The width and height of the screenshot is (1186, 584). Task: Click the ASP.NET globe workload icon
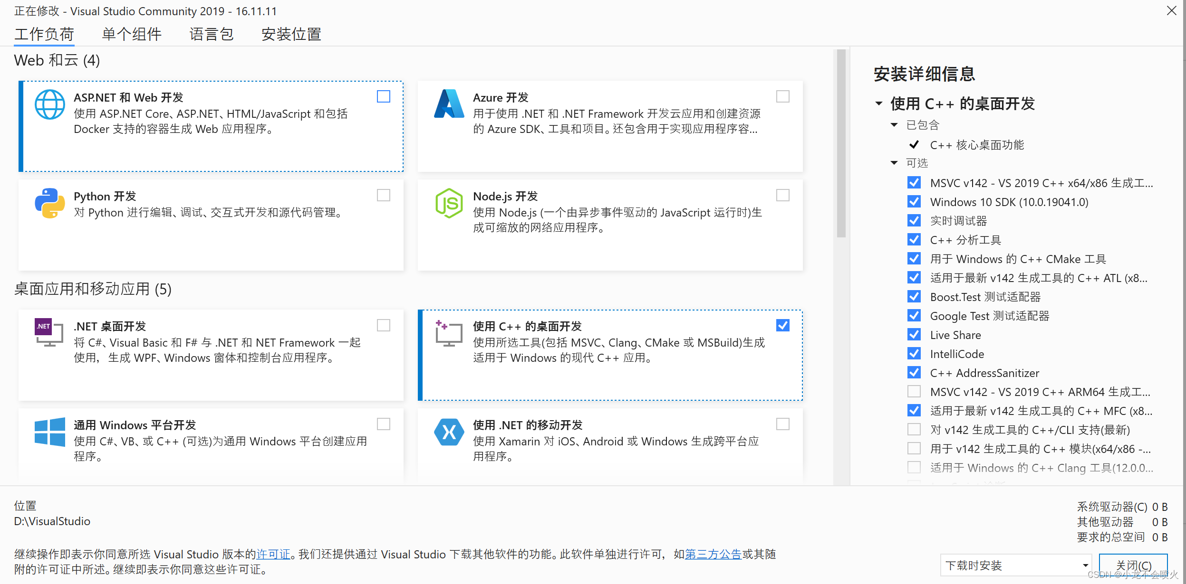pyautogui.click(x=49, y=104)
